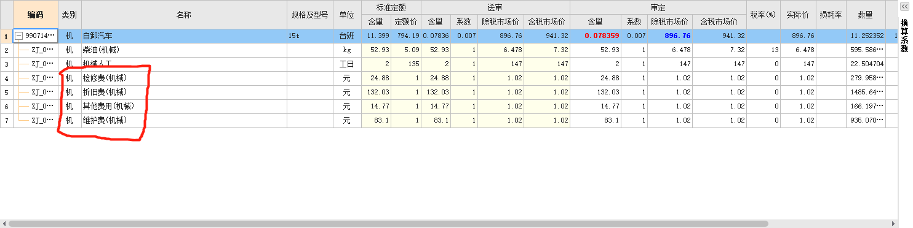Click the 编码 column header

click(x=36, y=15)
